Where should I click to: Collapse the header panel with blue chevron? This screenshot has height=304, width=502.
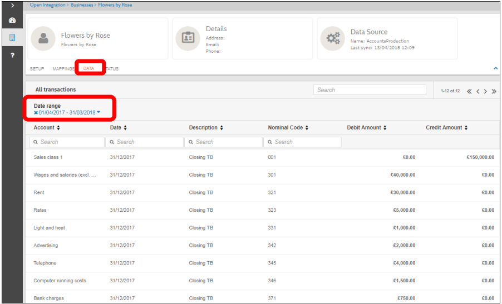(x=495, y=68)
